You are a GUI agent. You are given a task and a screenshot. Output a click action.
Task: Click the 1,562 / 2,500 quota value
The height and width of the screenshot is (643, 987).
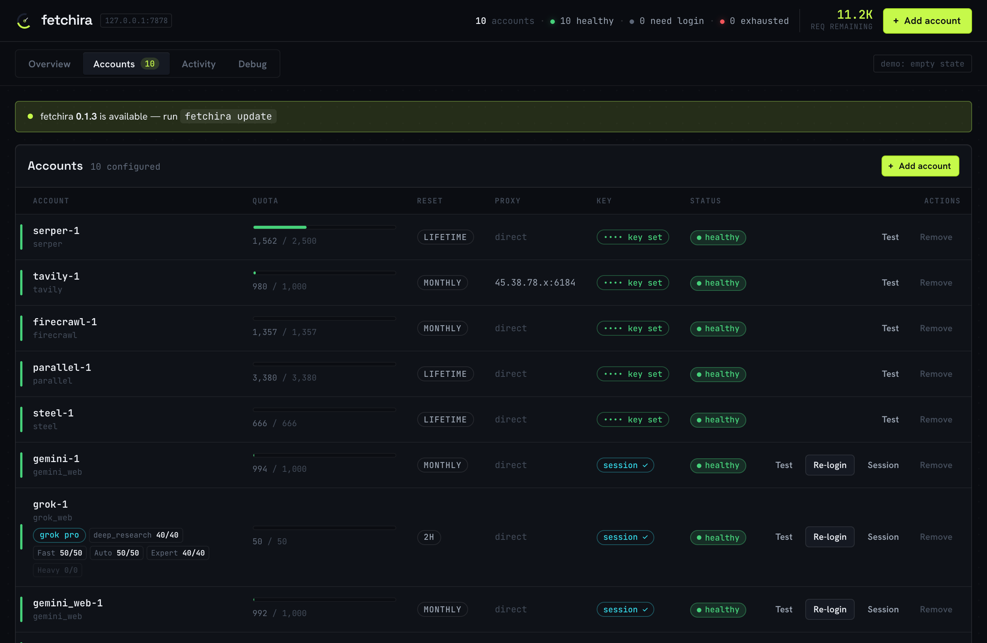tap(285, 241)
